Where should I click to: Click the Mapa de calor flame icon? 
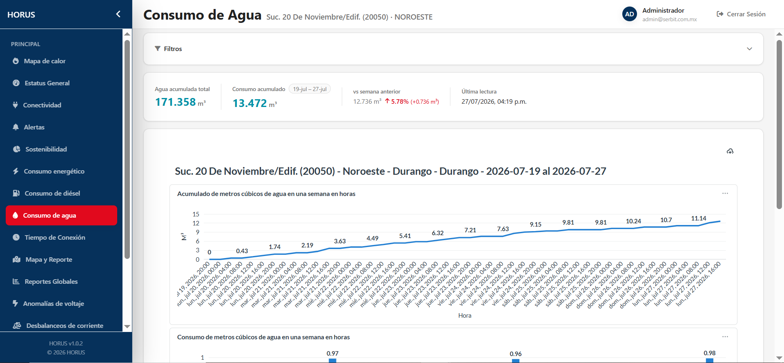click(x=16, y=61)
